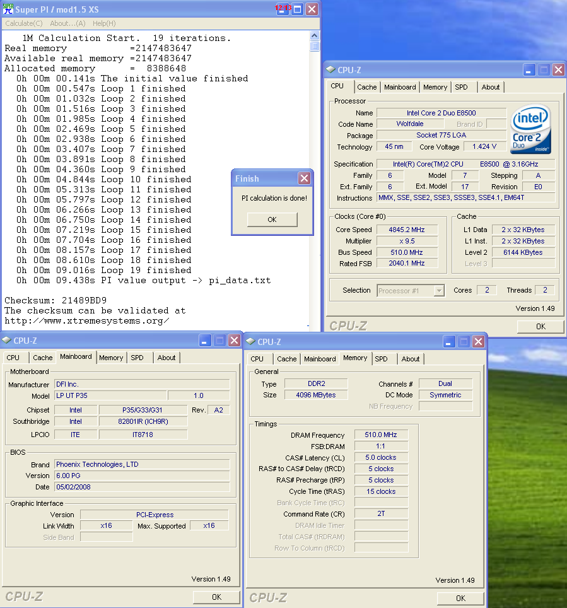Close the Finish dialog with X
The image size is (567, 608).
pos(305,178)
